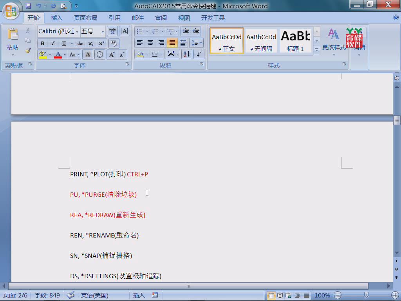
Task: Toggle character shading
Action: click(88, 54)
